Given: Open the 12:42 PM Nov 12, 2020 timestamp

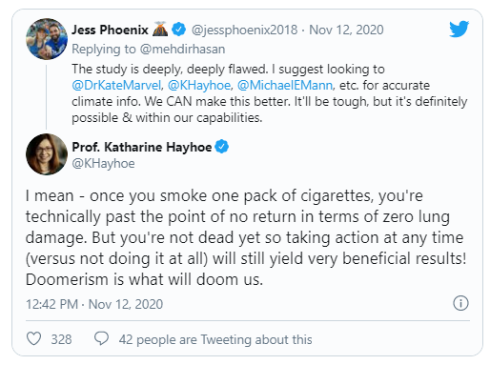Looking at the screenshot, I should [x=94, y=304].
